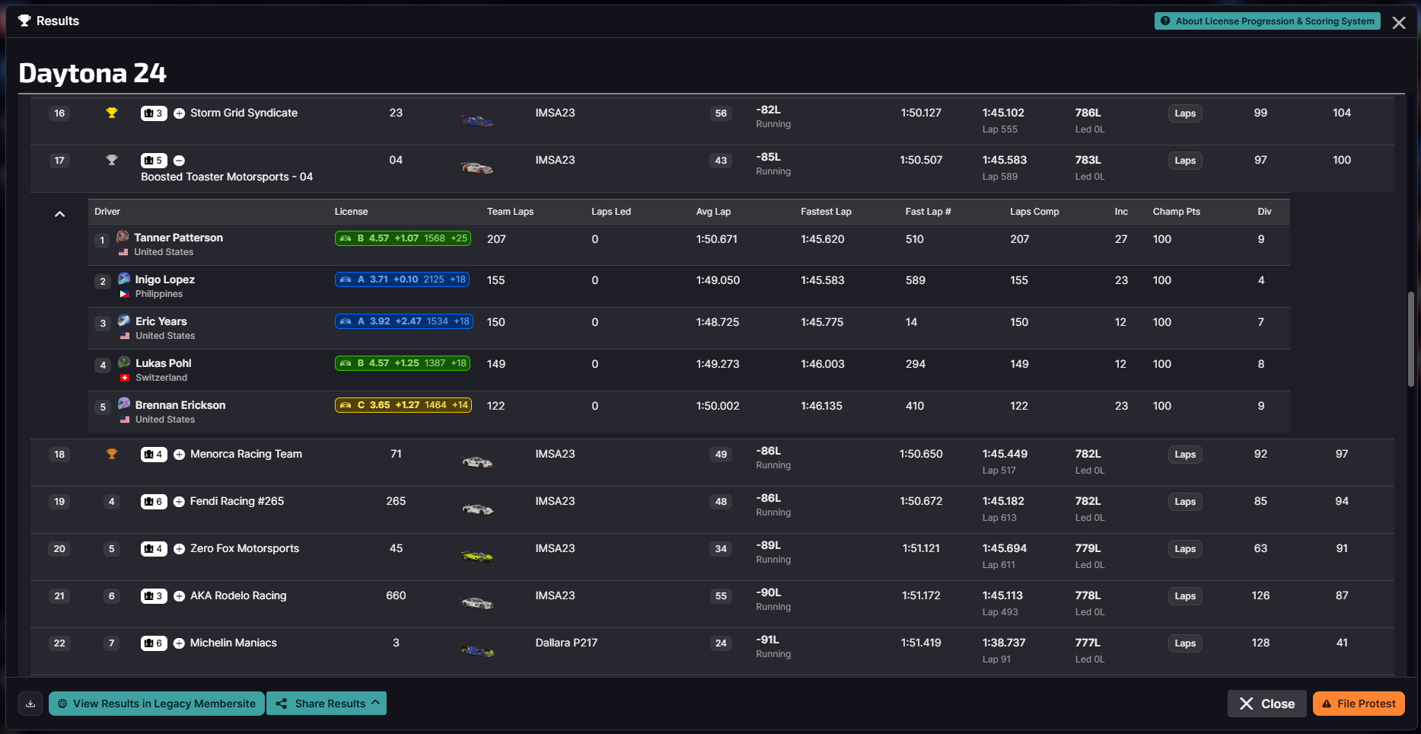Click the Storm Grid Syndicate car thumbnail

pyautogui.click(x=476, y=120)
